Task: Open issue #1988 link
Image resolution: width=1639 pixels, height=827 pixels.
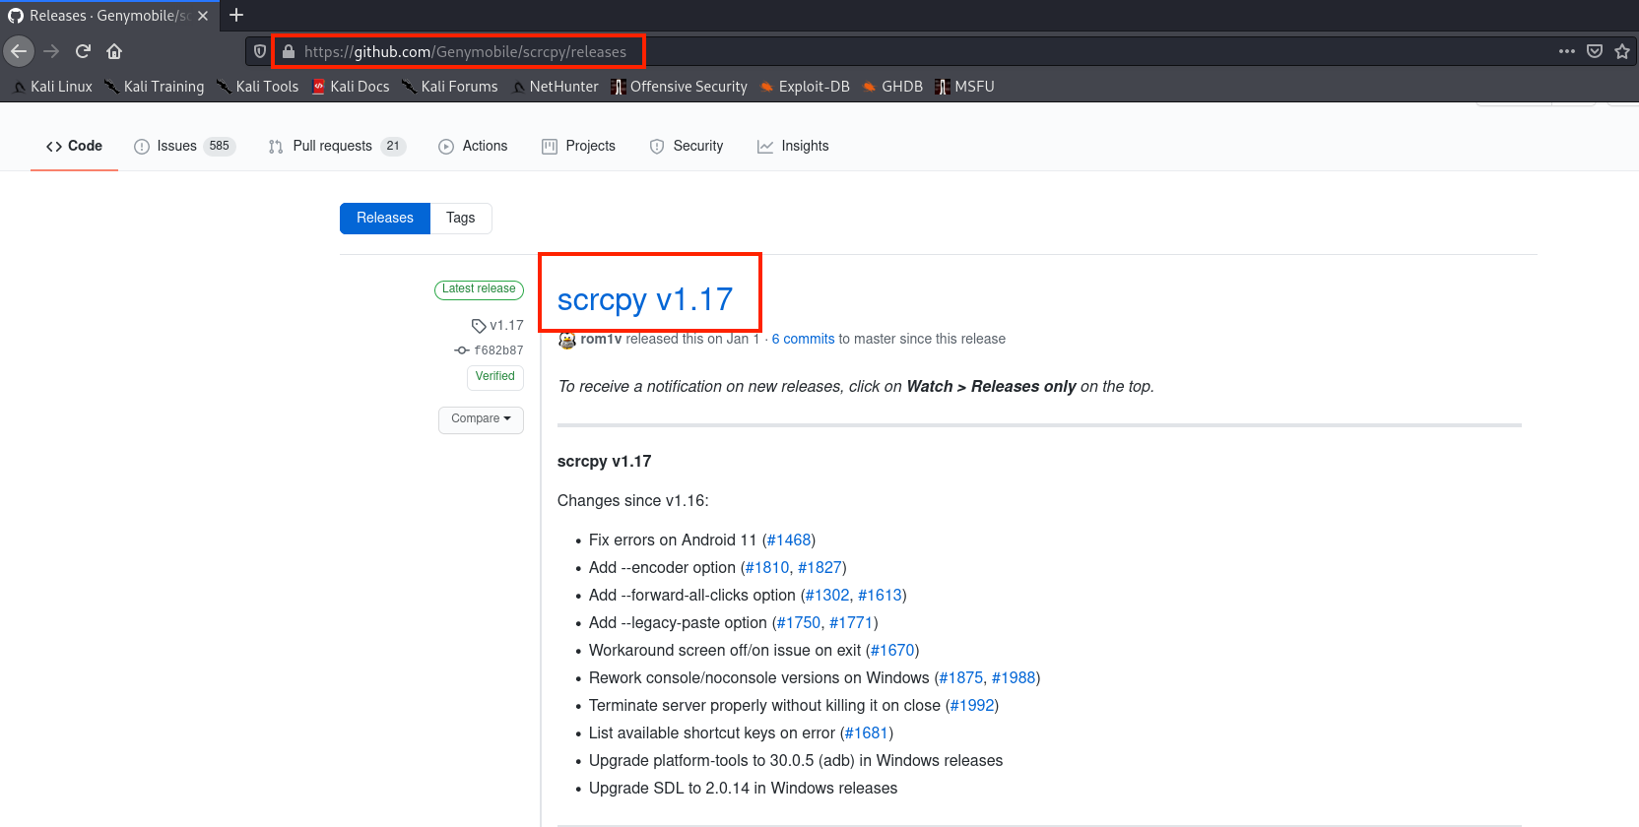Action: pos(1014,677)
